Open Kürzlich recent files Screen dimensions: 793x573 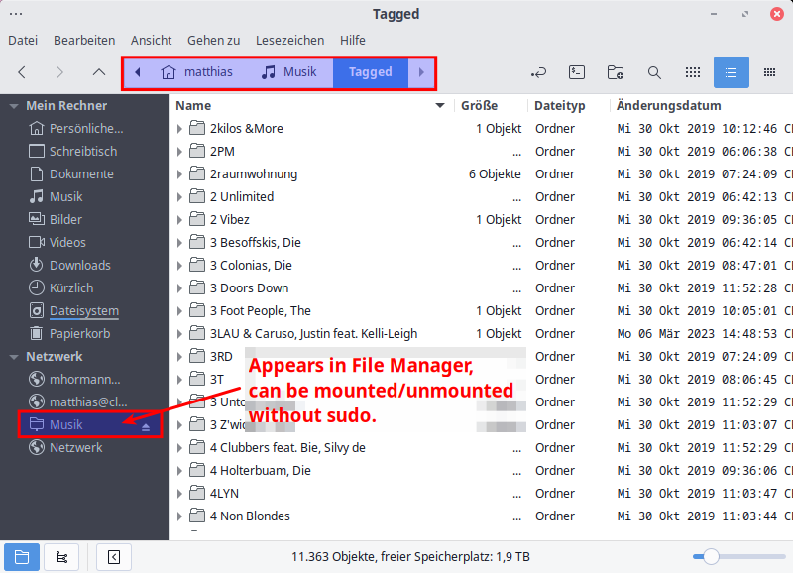pyautogui.click(x=61, y=287)
